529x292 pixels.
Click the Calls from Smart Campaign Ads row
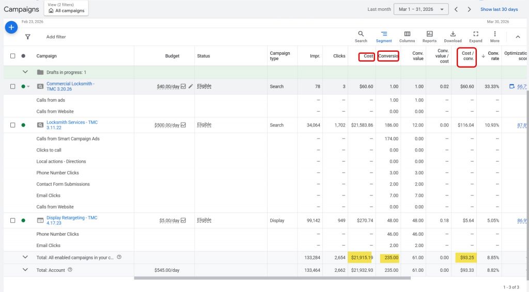(68, 139)
